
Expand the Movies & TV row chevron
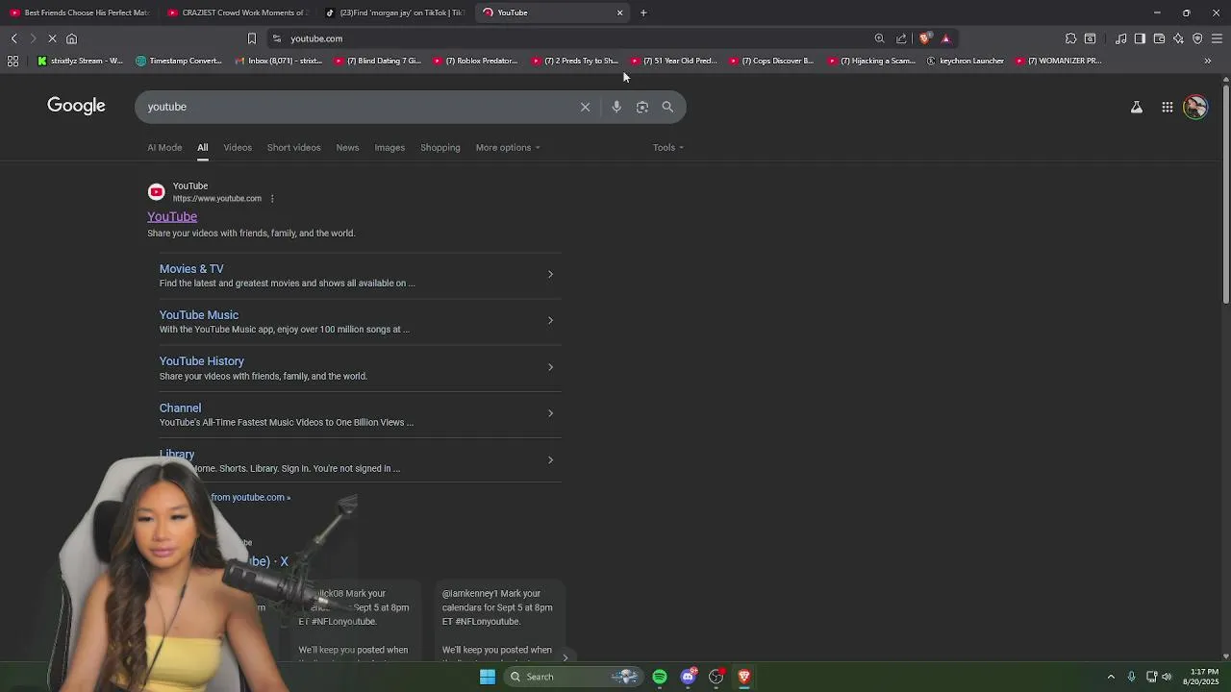click(550, 275)
